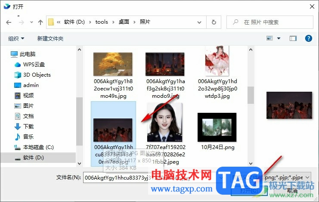
Task: Select the golden tree image thumbnail
Action: tap(113, 64)
